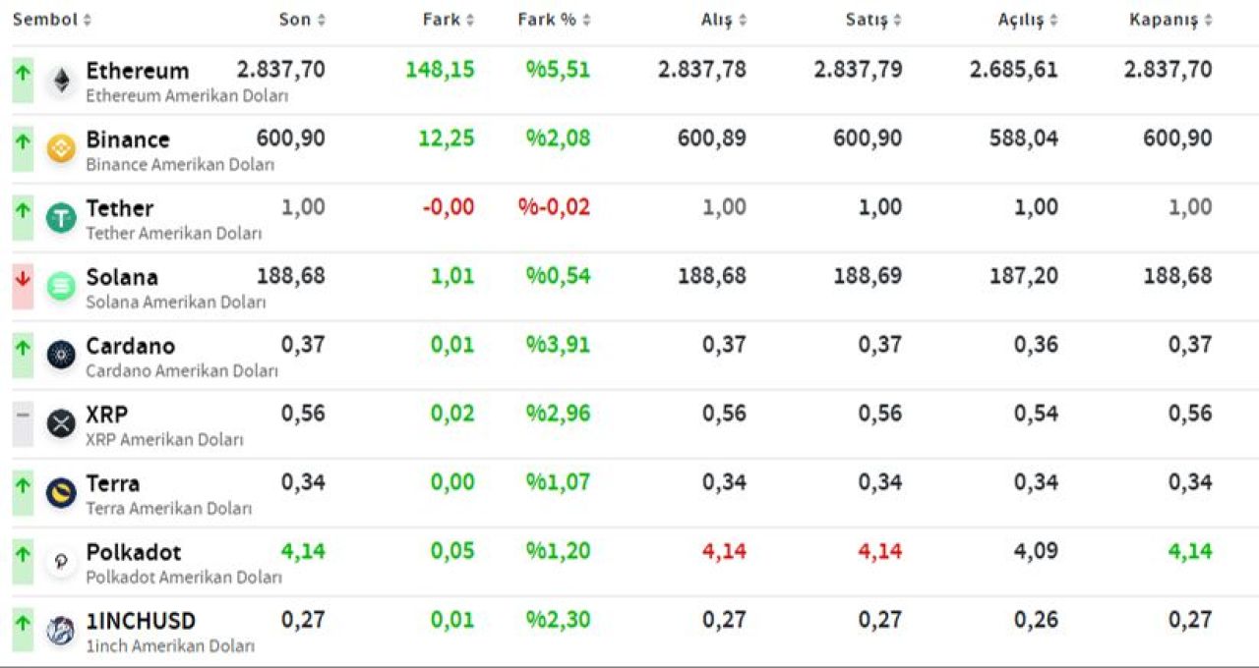
Task: Click the Solana coin logo icon
Action: coord(61,287)
